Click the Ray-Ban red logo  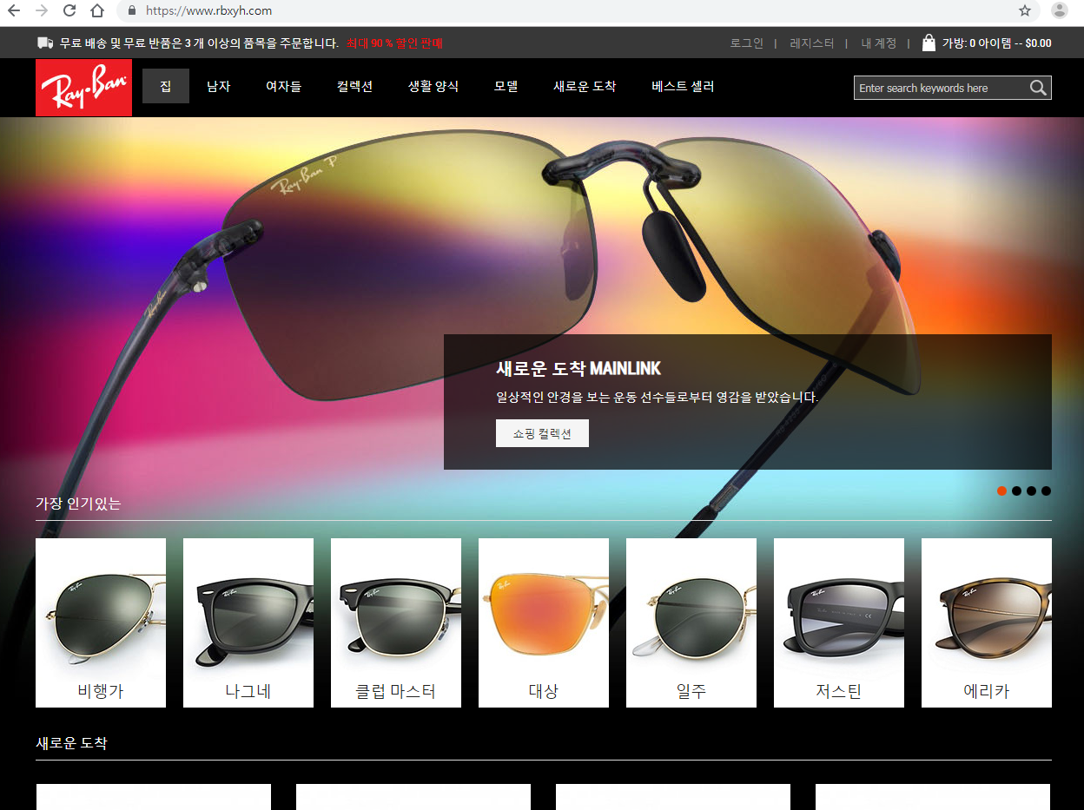83,88
